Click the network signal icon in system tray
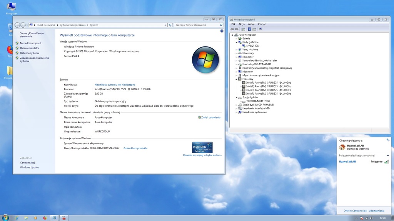The width and height of the screenshot is (394, 221). [367, 218]
